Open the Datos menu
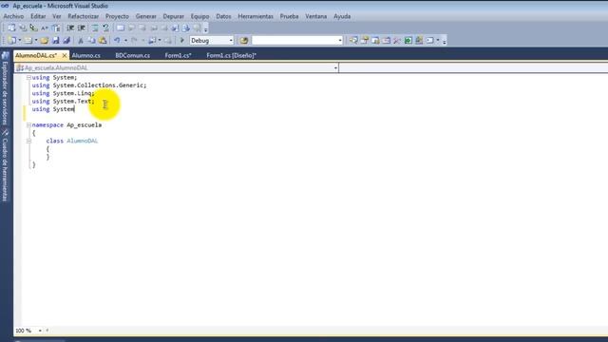This screenshot has height=342, width=608. [223, 16]
